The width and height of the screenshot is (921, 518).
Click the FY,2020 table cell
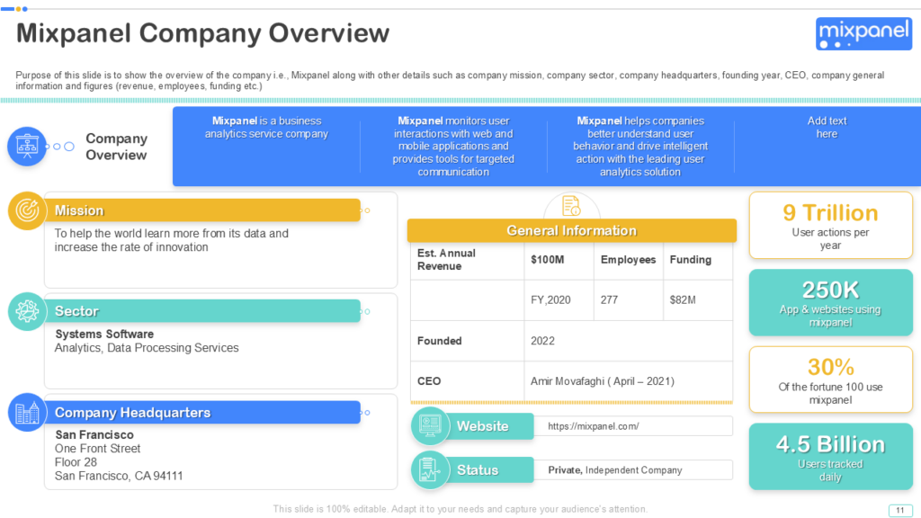tap(559, 300)
